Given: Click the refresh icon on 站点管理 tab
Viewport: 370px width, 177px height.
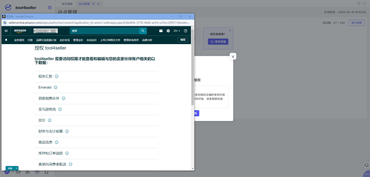Looking at the screenshot, I should (x=94, y=4).
